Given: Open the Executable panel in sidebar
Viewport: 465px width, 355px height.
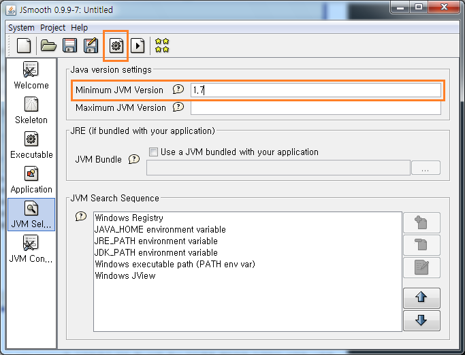Looking at the screenshot, I should (31, 145).
